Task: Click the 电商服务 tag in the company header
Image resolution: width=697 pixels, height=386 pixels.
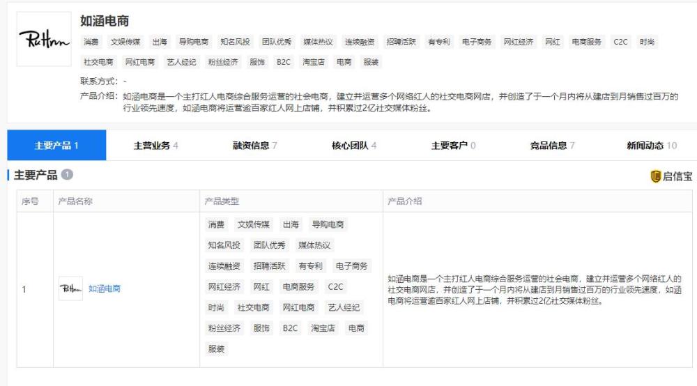Action: coord(586,42)
